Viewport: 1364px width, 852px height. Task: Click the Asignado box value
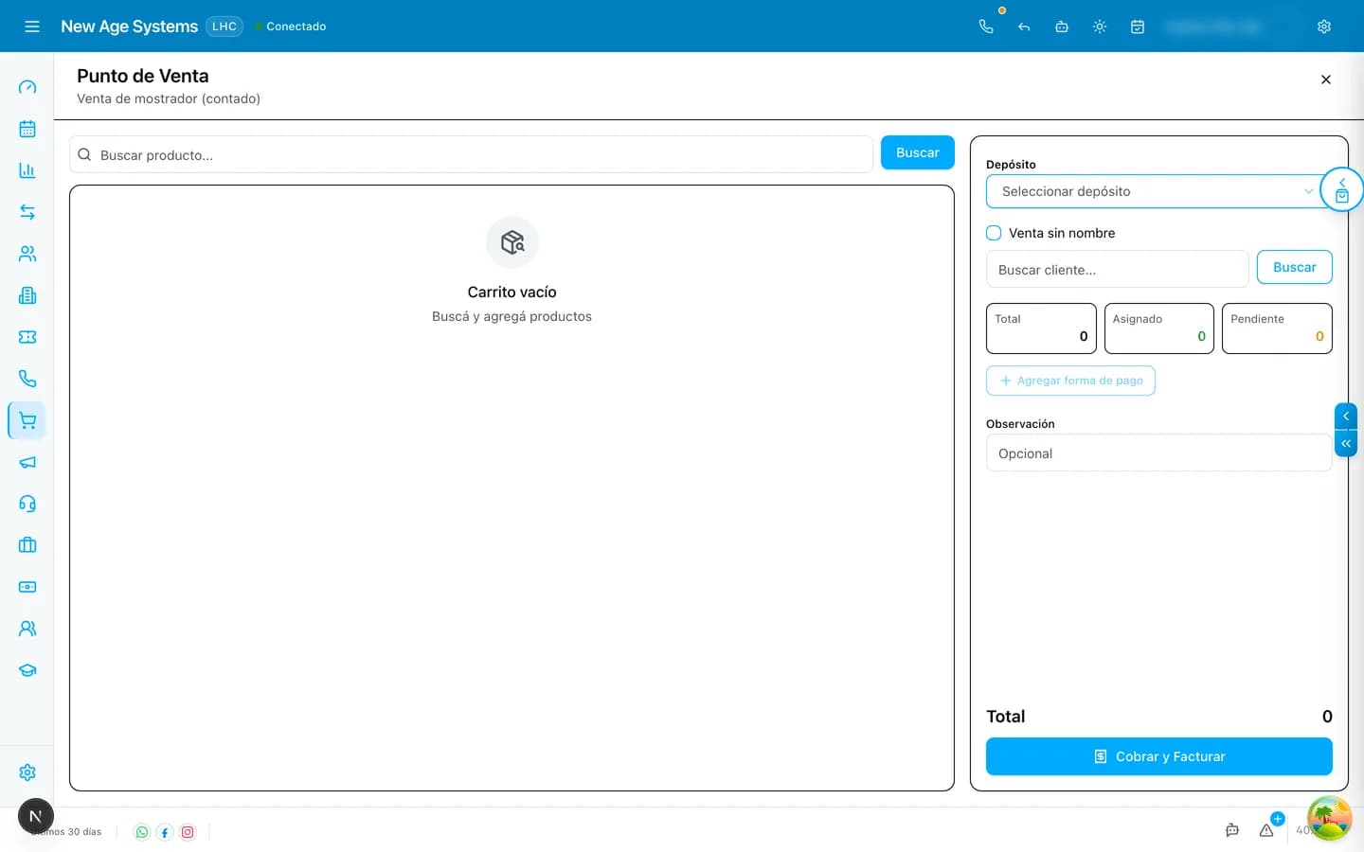(1201, 336)
